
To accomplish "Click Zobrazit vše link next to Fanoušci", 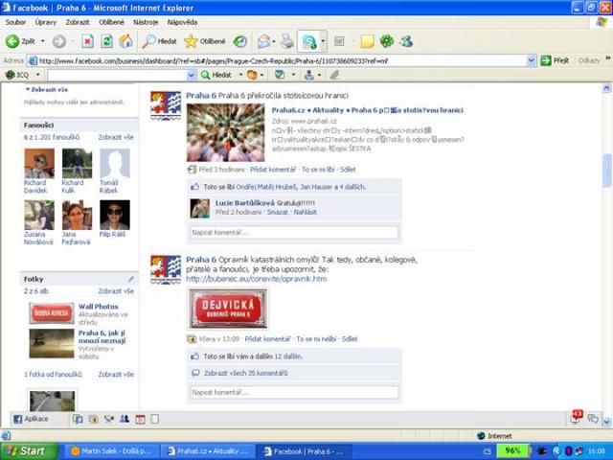I will (116, 137).
